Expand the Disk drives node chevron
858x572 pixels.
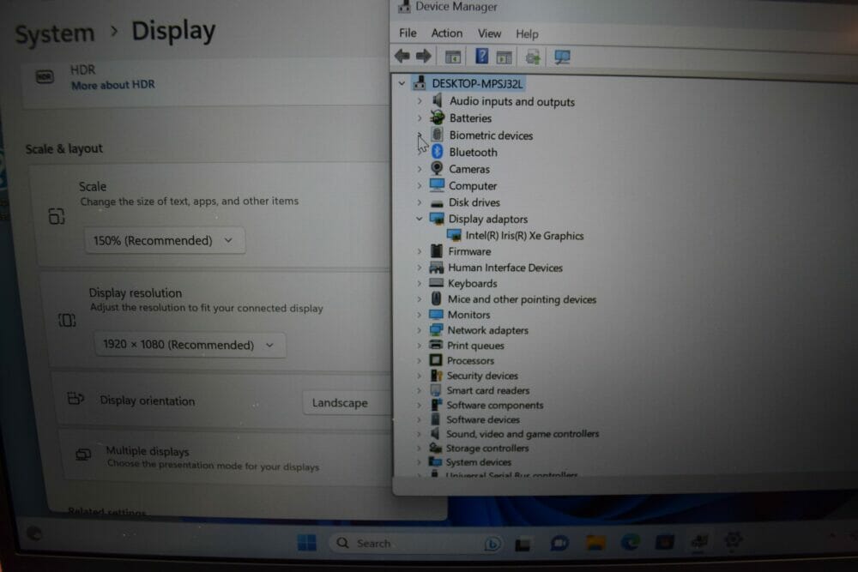420,202
